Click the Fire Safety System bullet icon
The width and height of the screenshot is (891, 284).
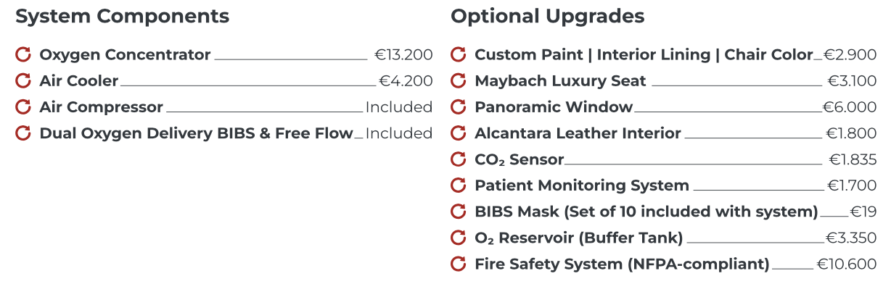tap(459, 264)
